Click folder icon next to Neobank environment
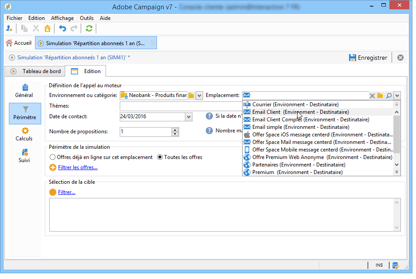Viewport: 416px width, 279px height. tap(191, 95)
